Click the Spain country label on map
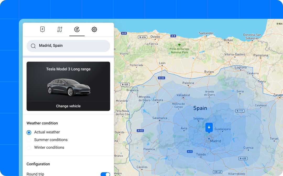The image size is (283, 176). coord(200,108)
